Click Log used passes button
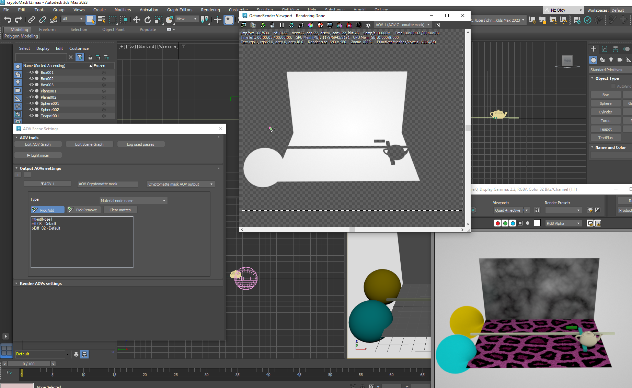Screen dimensions: 632x388 point(141,144)
